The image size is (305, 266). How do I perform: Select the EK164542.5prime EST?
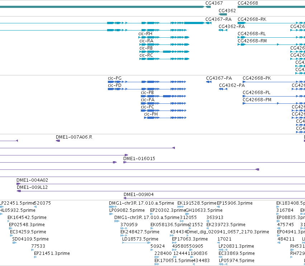coord(8,221)
